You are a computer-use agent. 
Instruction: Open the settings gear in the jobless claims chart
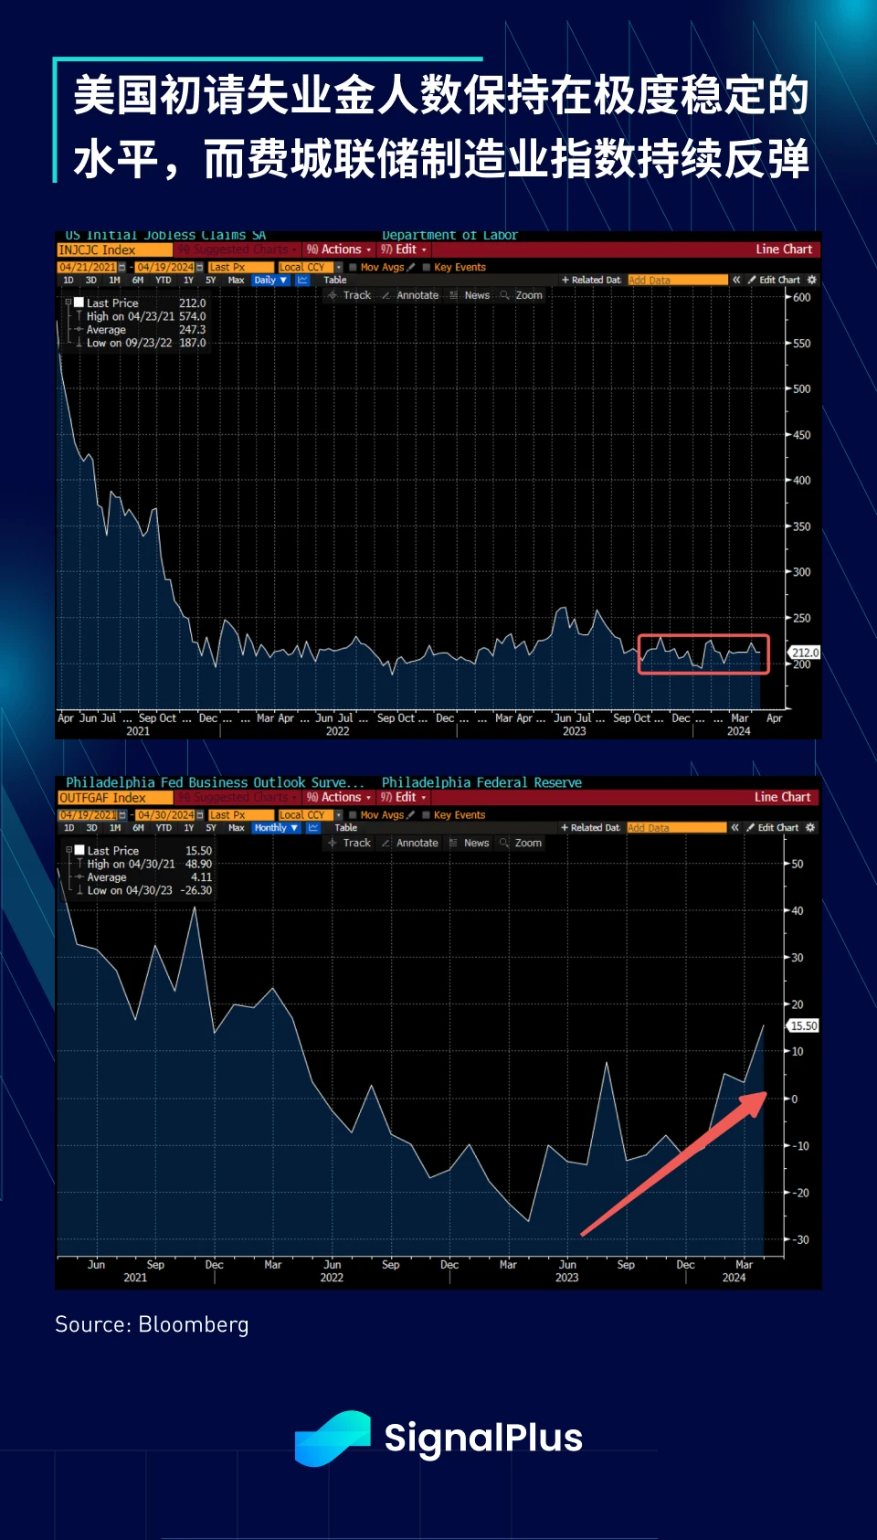(811, 280)
